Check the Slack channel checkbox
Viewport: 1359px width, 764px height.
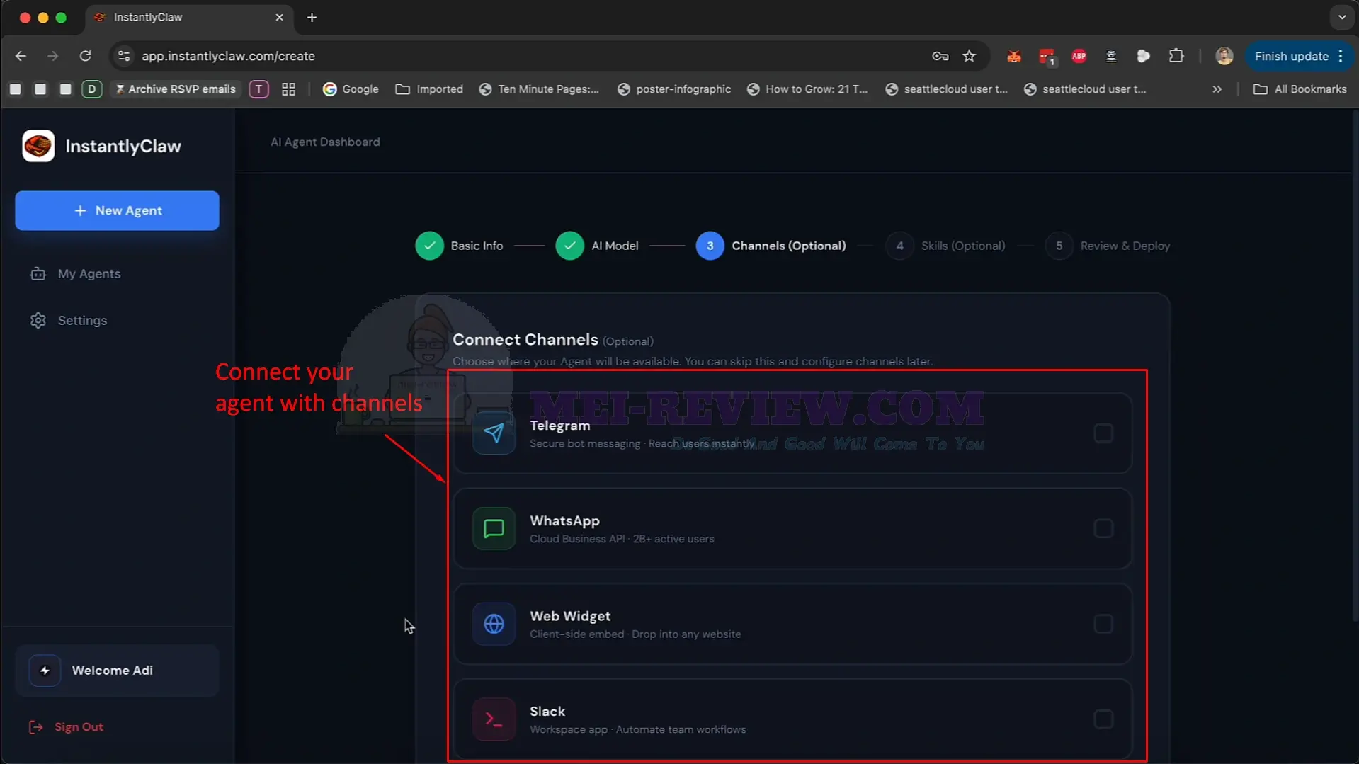point(1103,719)
